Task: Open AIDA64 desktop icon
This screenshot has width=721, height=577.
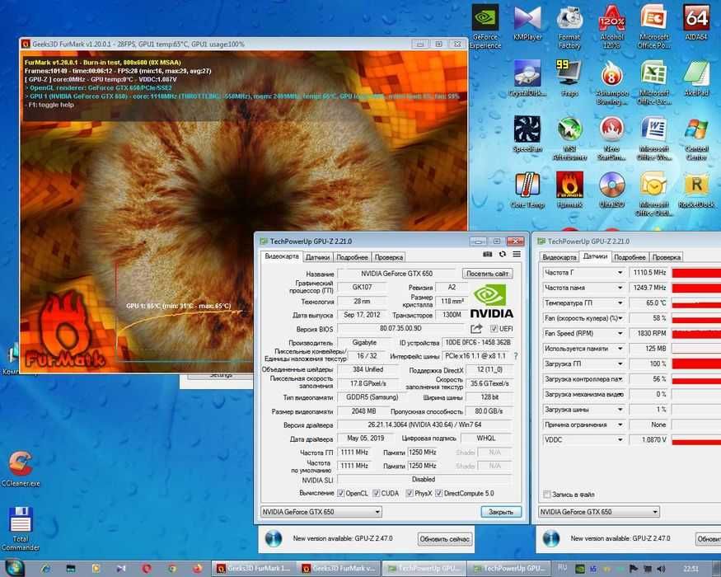Action: click(x=696, y=23)
